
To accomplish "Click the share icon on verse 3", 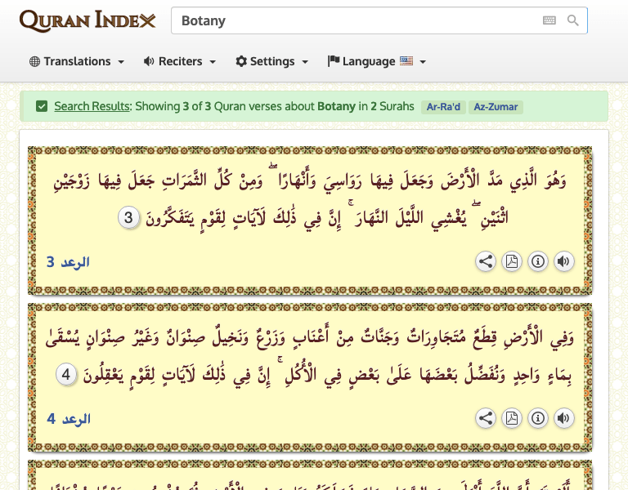I will 486,261.
